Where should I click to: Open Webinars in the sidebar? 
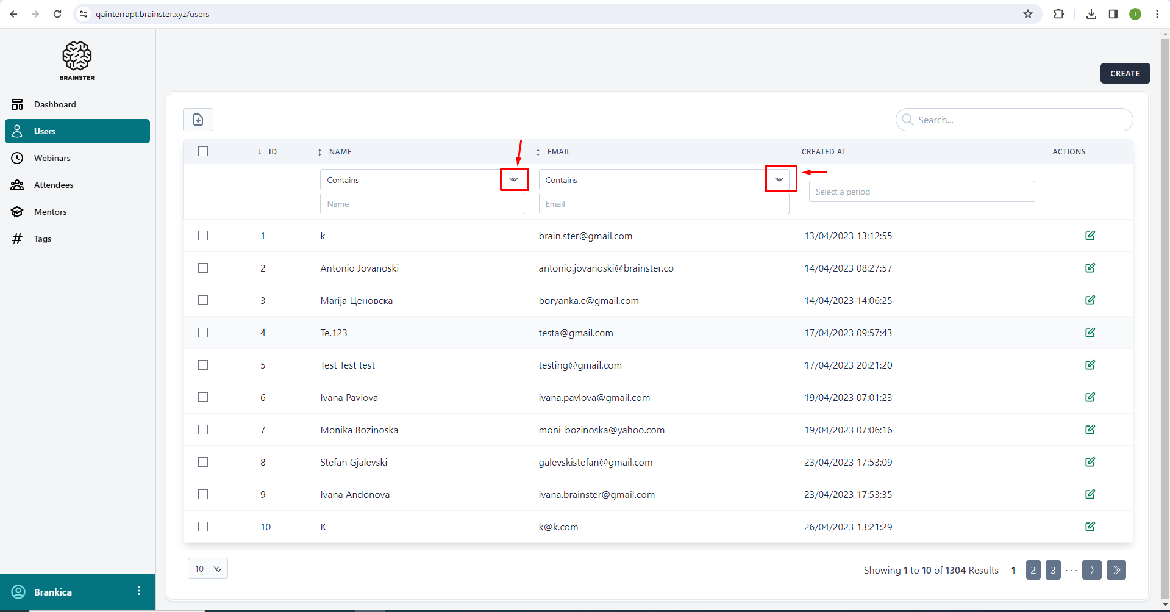click(x=52, y=158)
